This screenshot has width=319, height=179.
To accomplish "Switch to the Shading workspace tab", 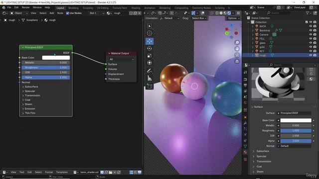I will pos(136,8).
